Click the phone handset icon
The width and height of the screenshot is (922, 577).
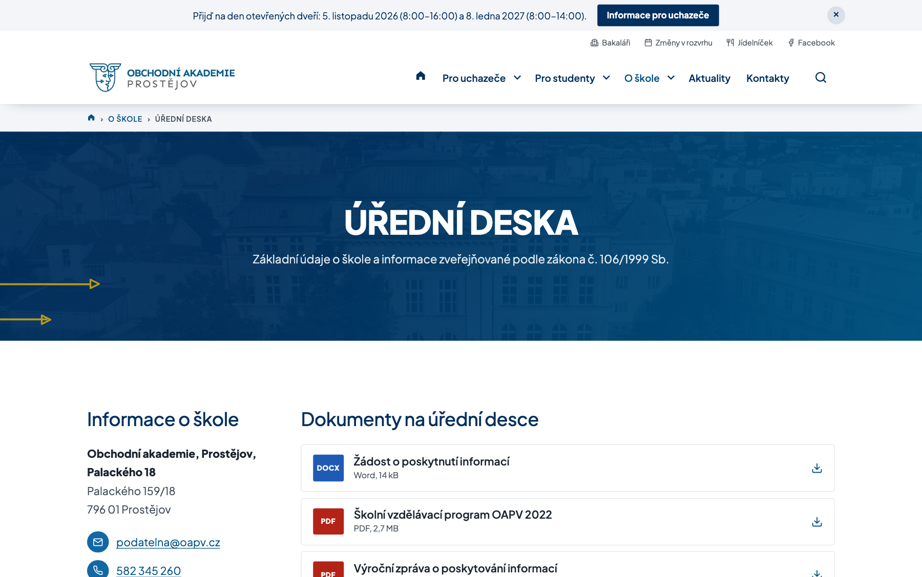pyautogui.click(x=98, y=569)
